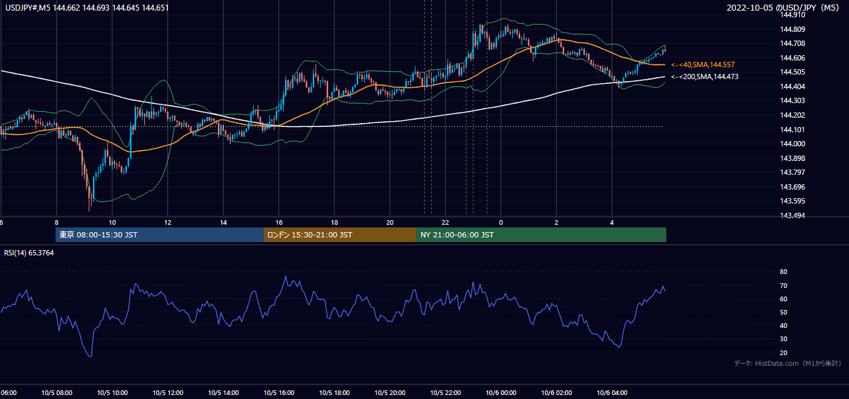Image resolution: width=849 pixels, height=399 pixels.
Task: Click the 10/5 14:00 bottom time label
Action: tap(223, 393)
